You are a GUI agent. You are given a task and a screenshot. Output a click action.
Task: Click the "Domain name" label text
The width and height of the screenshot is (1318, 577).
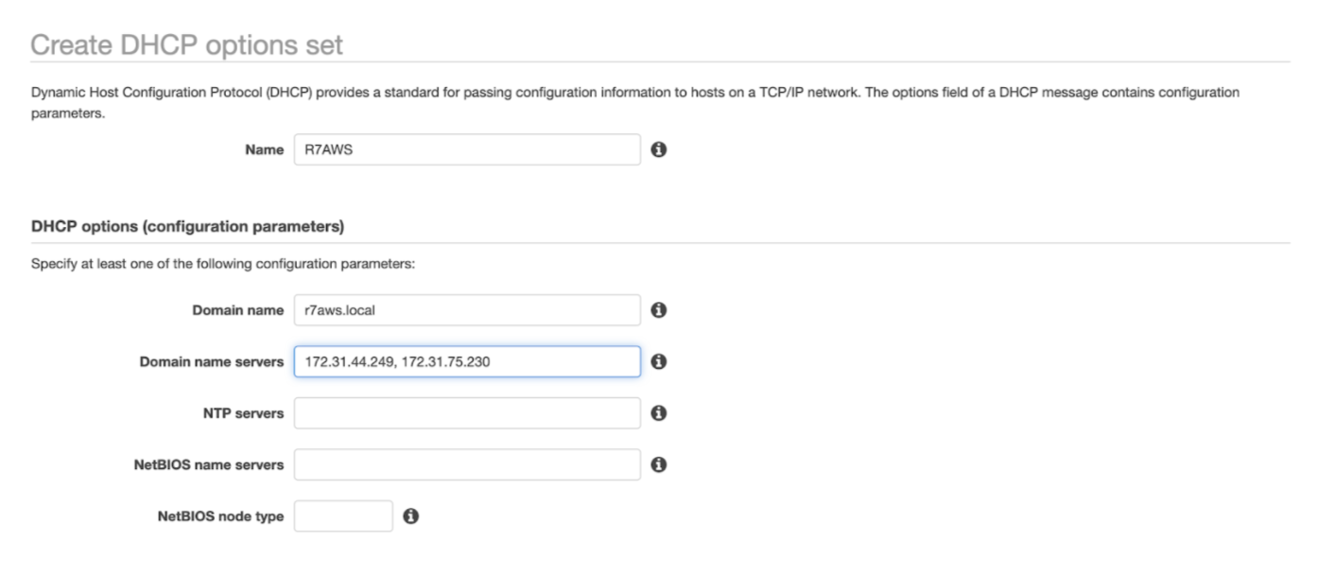237,310
